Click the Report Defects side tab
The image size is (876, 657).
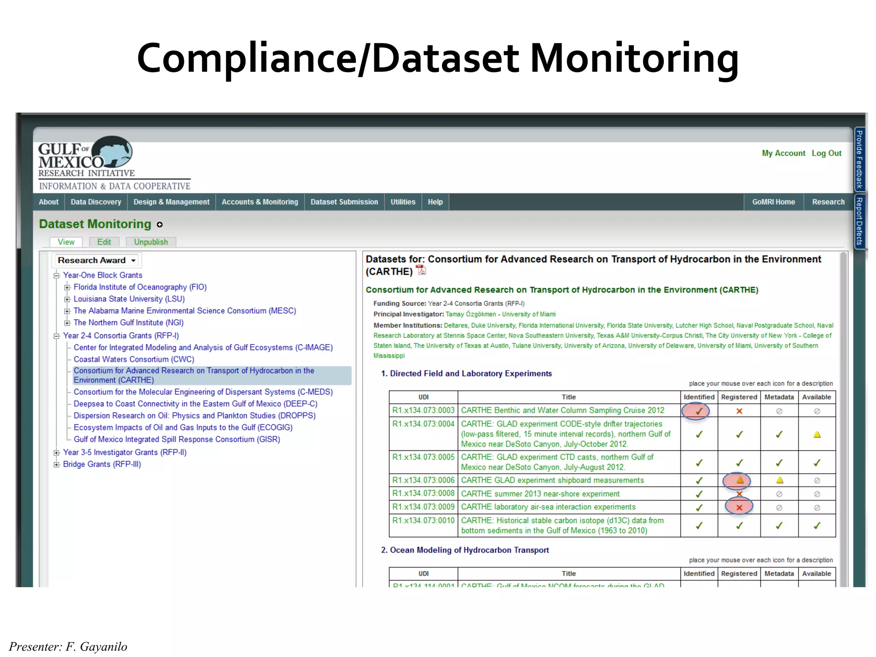click(859, 221)
